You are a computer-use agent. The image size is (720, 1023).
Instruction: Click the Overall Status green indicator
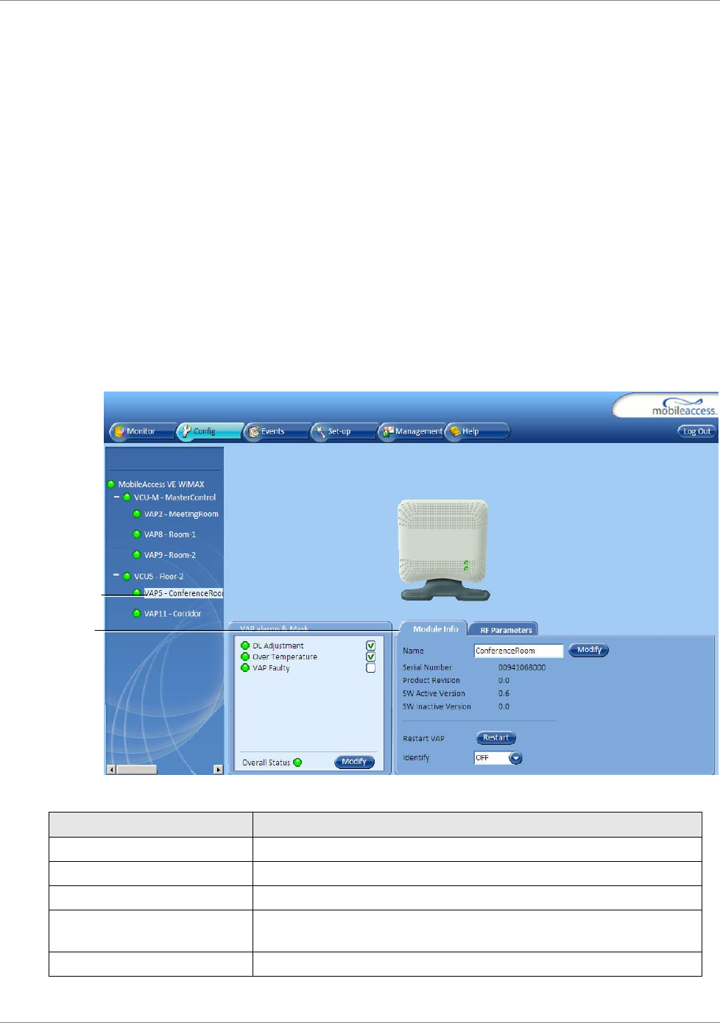tap(297, 762)
